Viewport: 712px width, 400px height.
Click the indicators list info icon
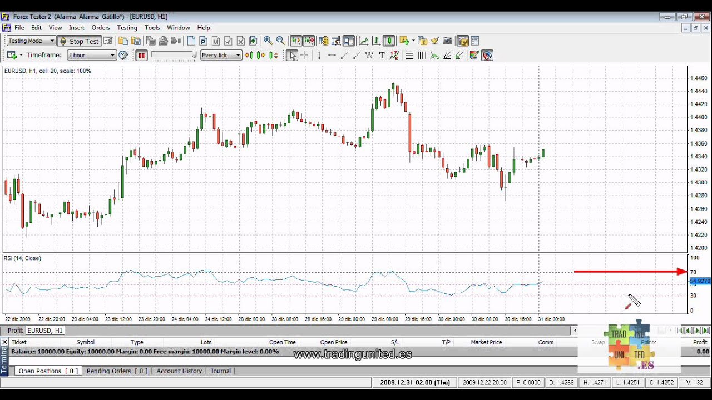[422, 41]
